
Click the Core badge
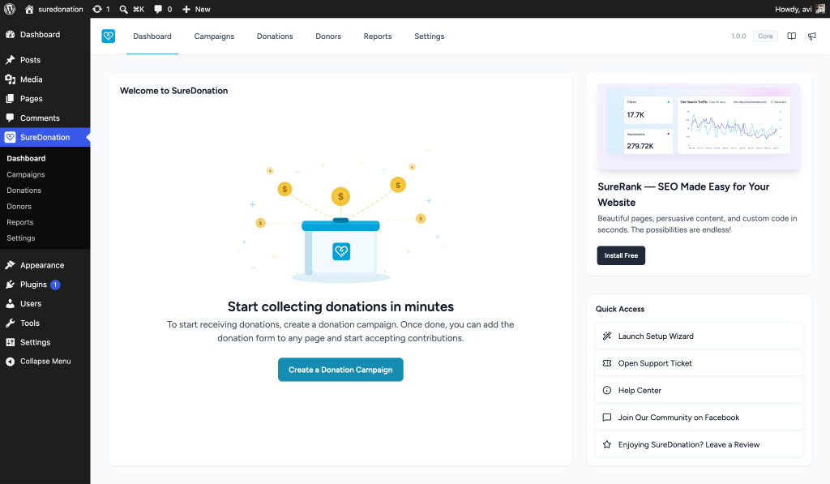click(x=765, y=36)
